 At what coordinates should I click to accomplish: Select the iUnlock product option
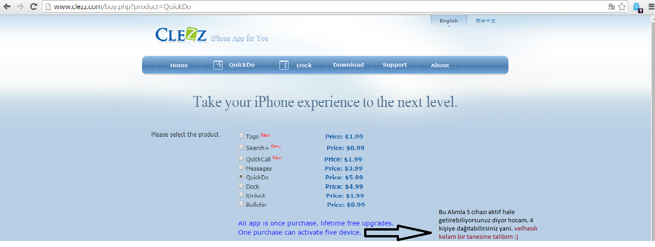click(241, 194)
